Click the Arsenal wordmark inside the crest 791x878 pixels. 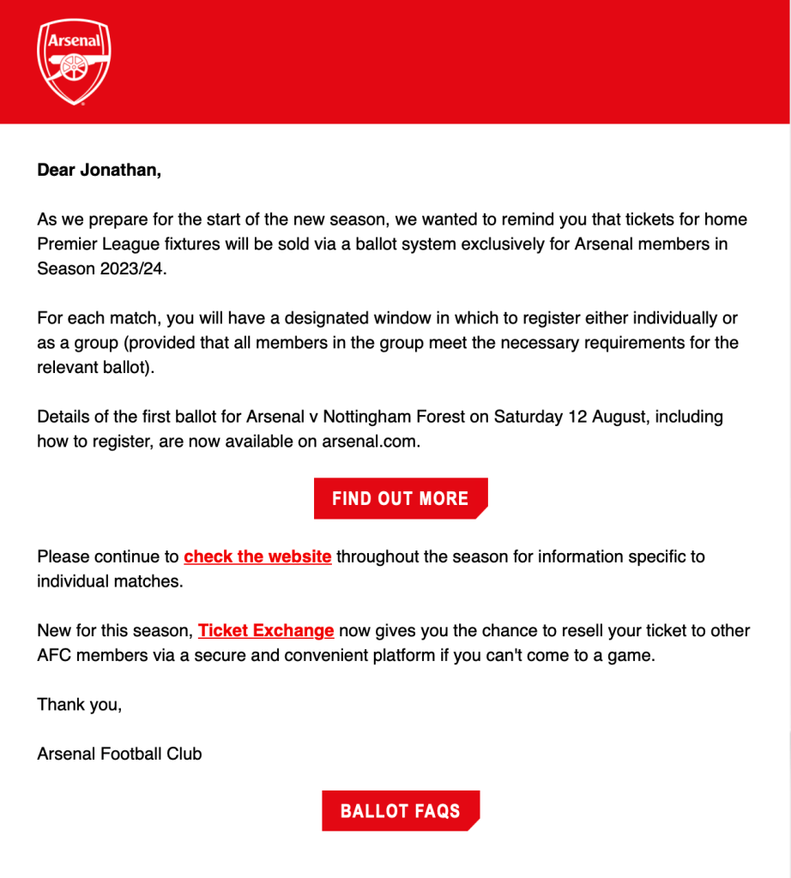73,39
